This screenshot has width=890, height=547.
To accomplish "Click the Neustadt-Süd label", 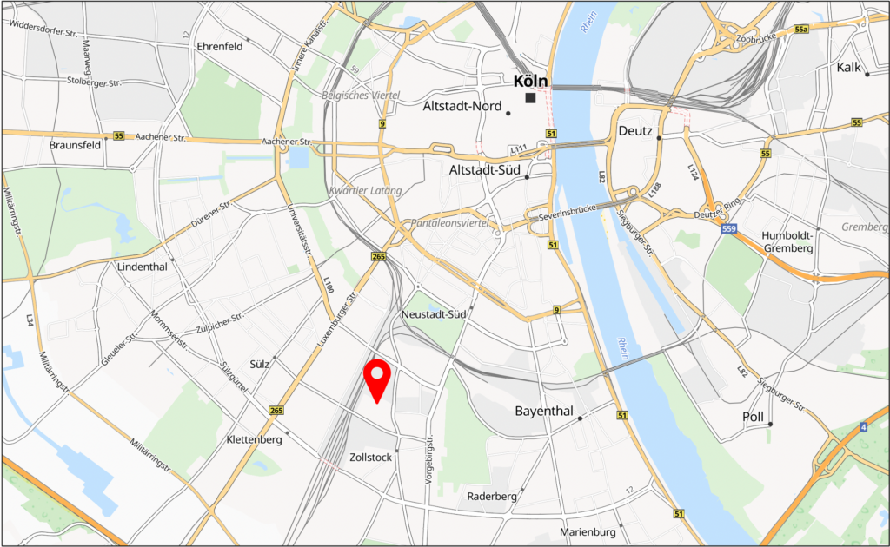I will click(x=434, y=314).
